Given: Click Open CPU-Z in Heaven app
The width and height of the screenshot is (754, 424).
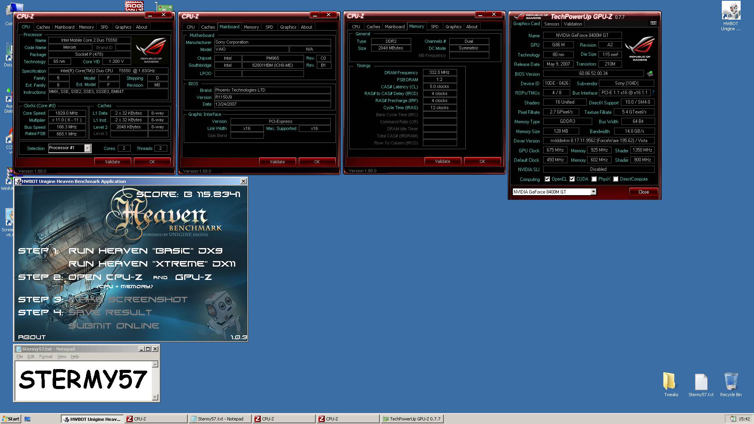Looking at the screenshot, I should [105, 277].
